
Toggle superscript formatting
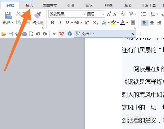pyautogui.click(x=87, y=22)
